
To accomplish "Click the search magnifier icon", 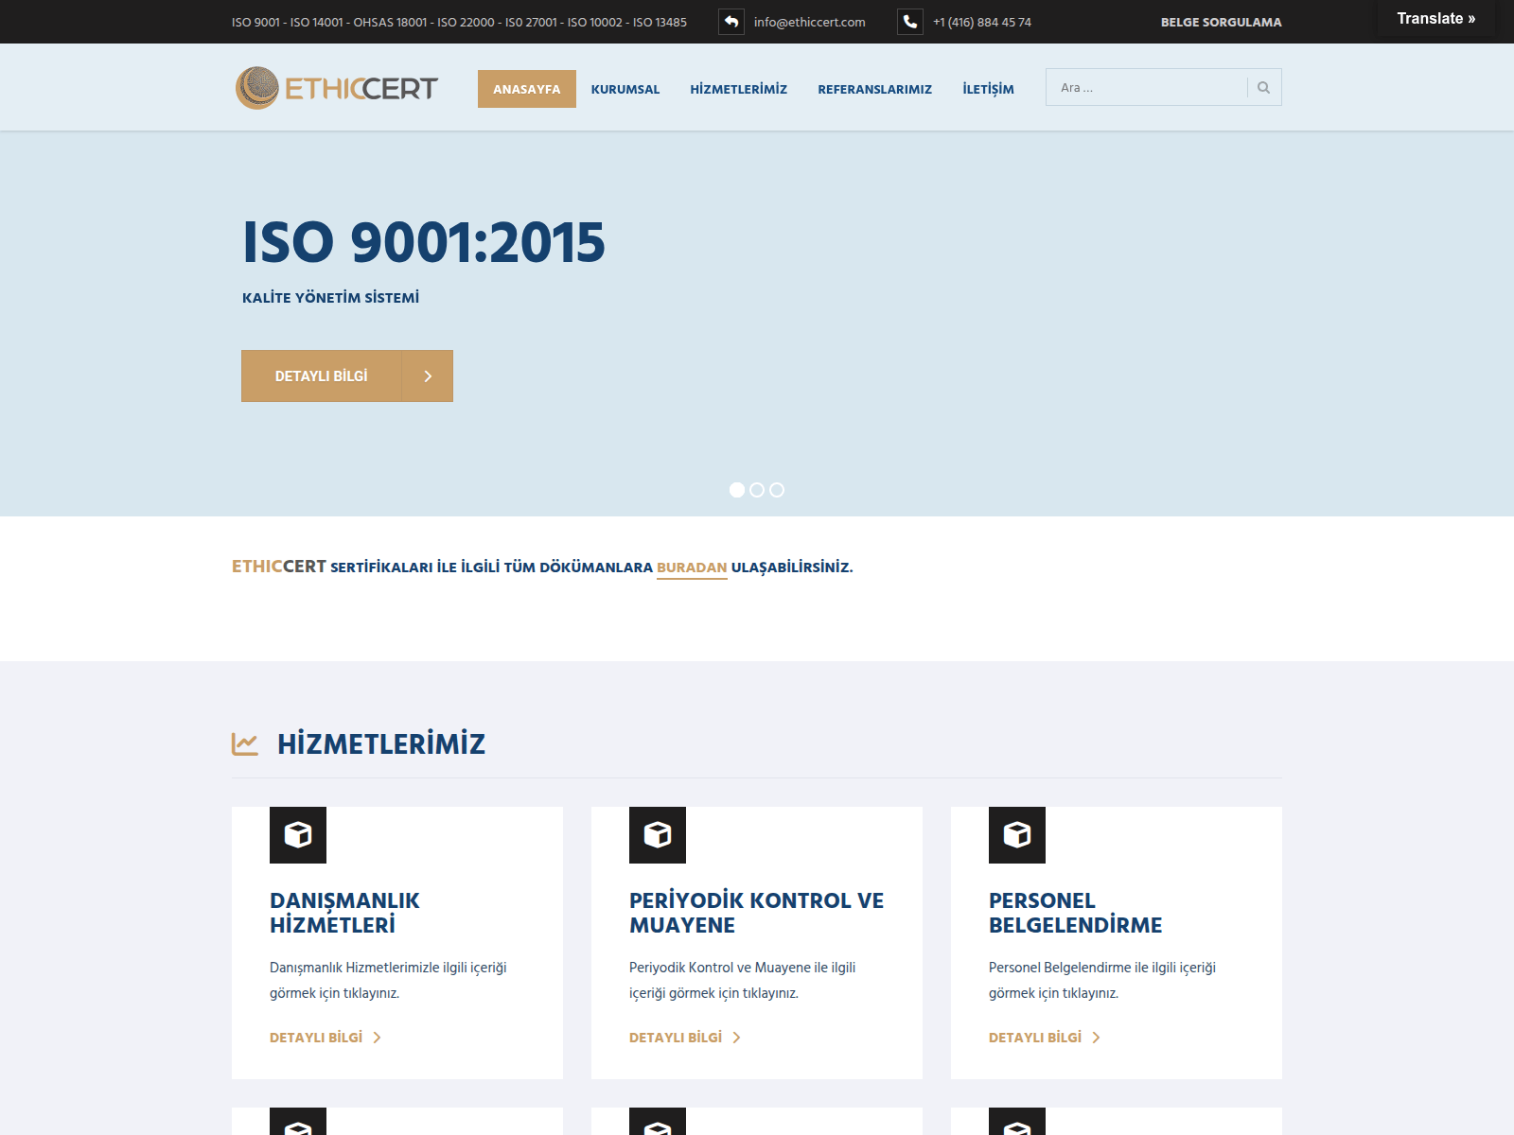I will click(1263, 88).
